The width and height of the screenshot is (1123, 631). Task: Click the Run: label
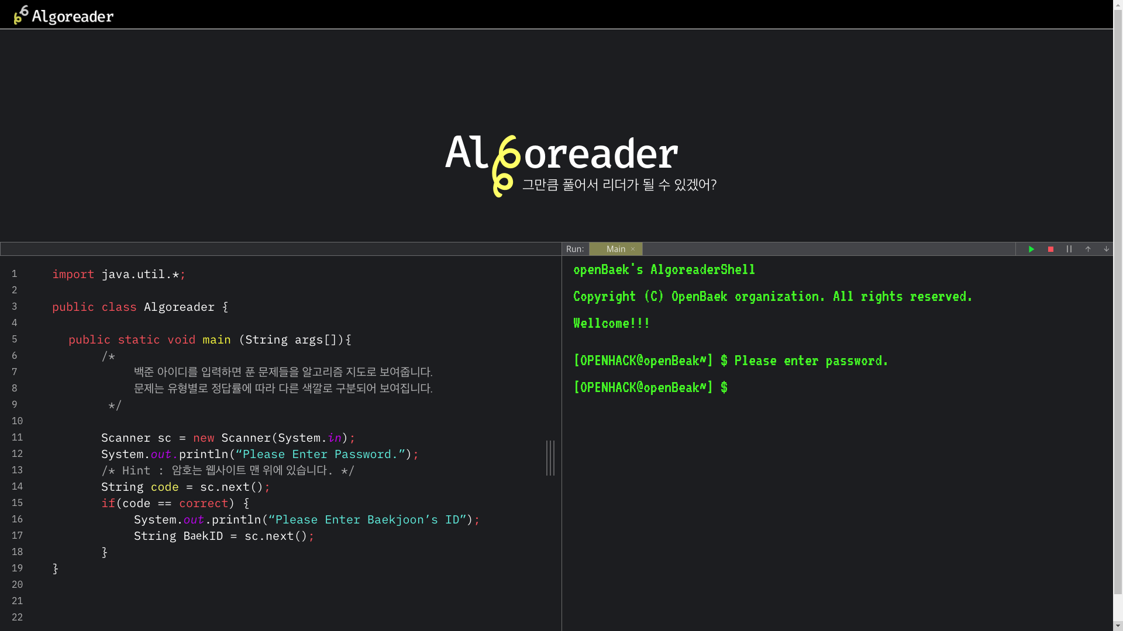[x=575, y=249]
